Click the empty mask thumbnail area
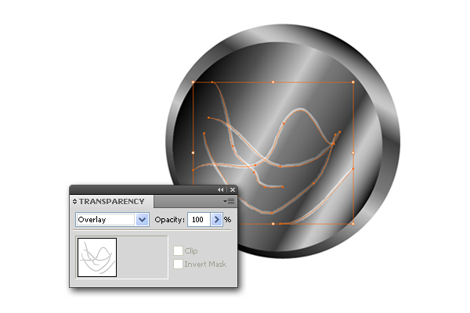 (x=142, y=257)
